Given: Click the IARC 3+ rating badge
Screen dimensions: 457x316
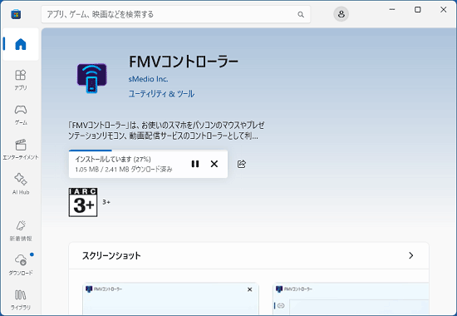Looking at the screenshot, I should [x=83, y=202].
